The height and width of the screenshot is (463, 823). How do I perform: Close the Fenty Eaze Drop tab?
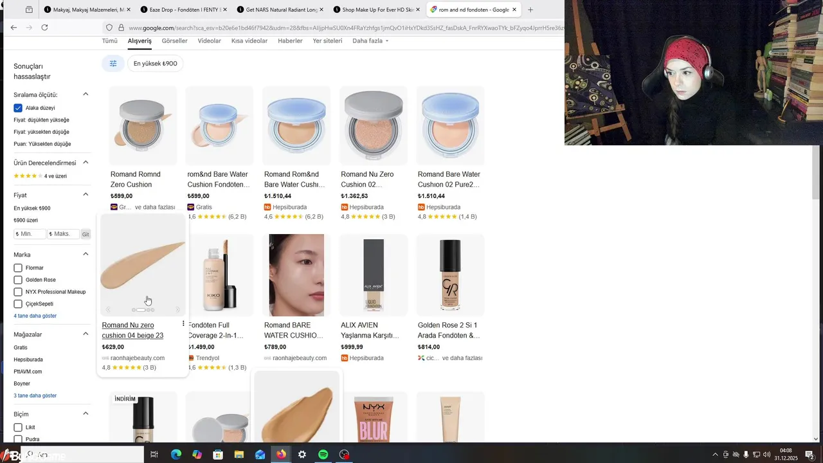(224, 10)
